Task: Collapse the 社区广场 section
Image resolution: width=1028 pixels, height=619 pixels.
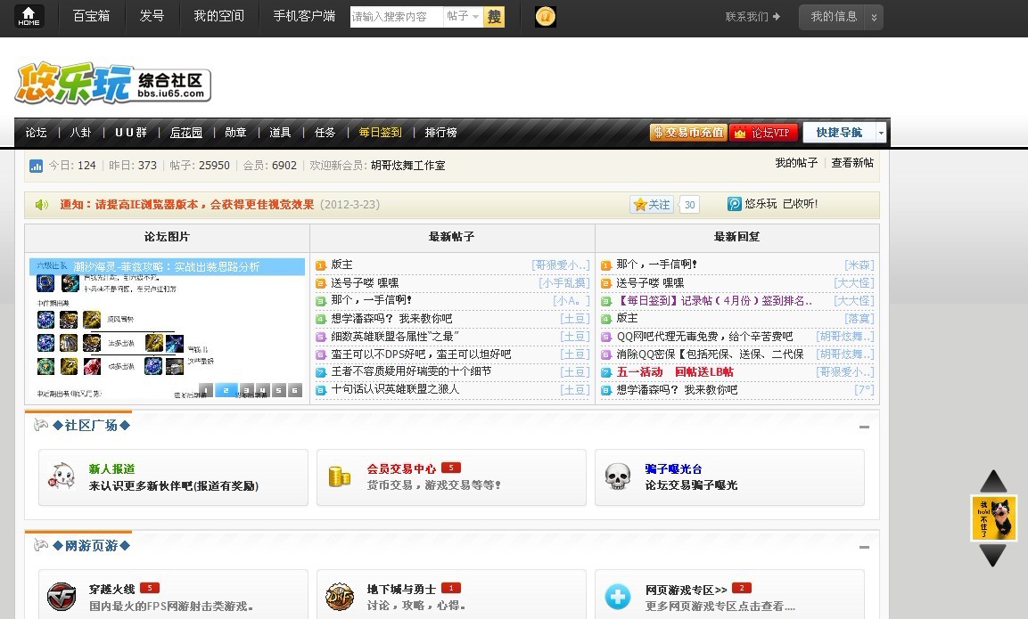Action: pyautogui.click(x=863, y=427)
